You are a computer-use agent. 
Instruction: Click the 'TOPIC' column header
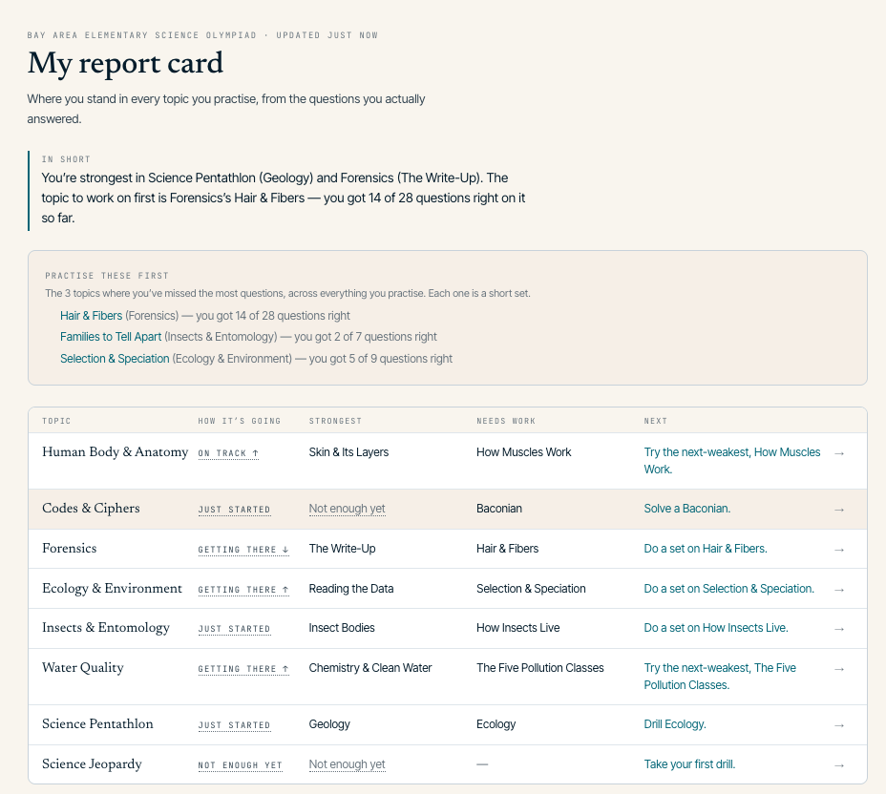56,421
